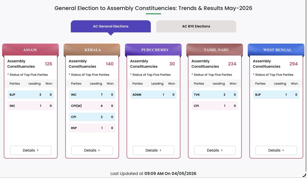Click the INC row in Kerala card
Image resolution: width=307 pixels, height=178 pixels.
pos(92,95)
